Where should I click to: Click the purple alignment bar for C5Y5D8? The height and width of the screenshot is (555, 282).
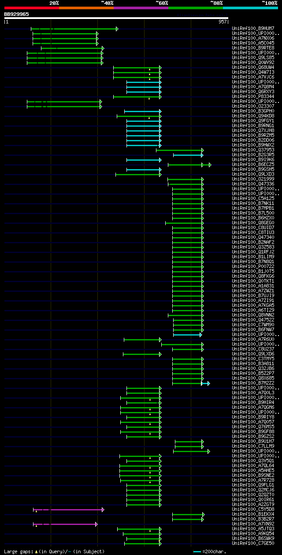click(69, 510)
